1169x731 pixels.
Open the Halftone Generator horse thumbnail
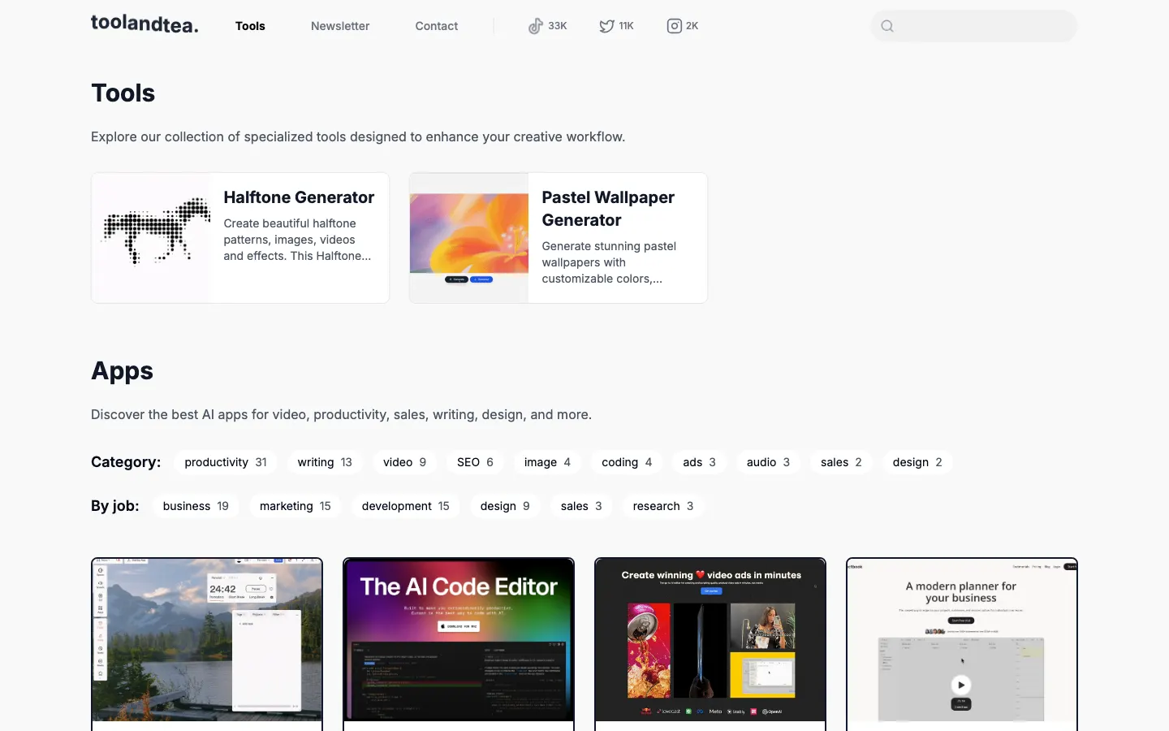coord(151,238)
